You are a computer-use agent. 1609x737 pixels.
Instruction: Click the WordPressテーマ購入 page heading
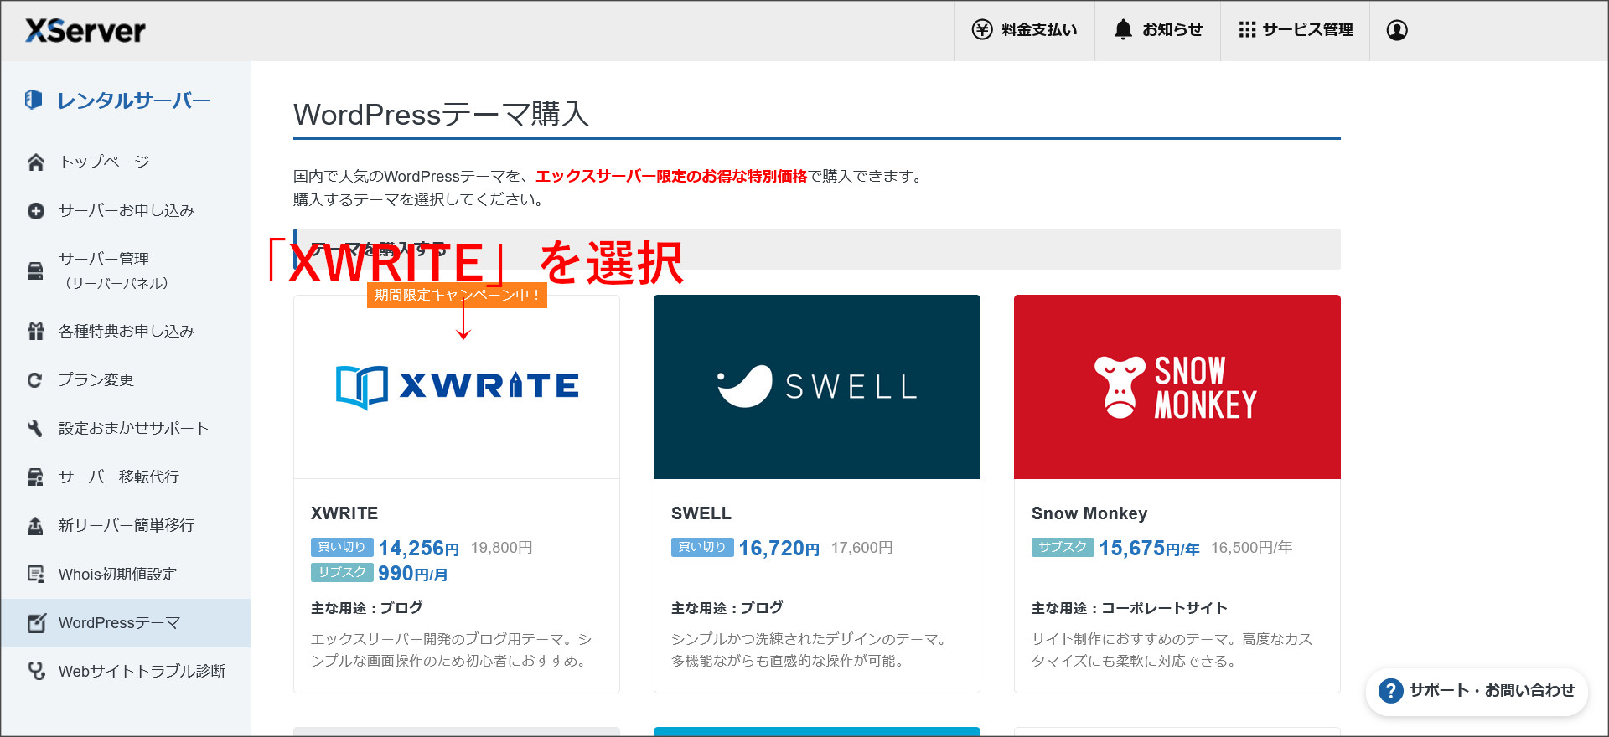(442, 114)
